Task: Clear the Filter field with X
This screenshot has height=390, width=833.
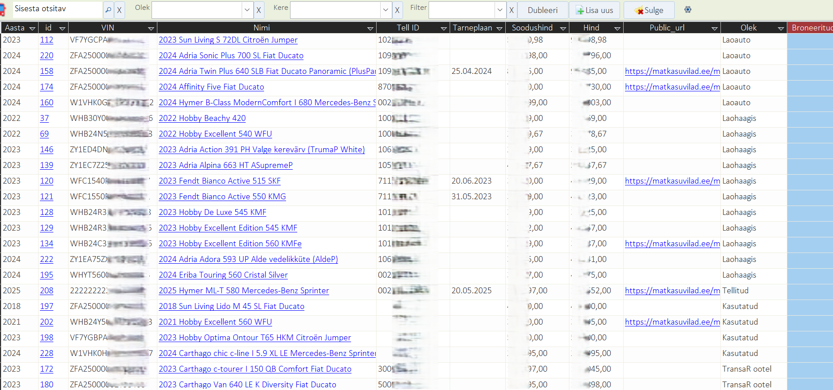Action: tap(512, 10)
